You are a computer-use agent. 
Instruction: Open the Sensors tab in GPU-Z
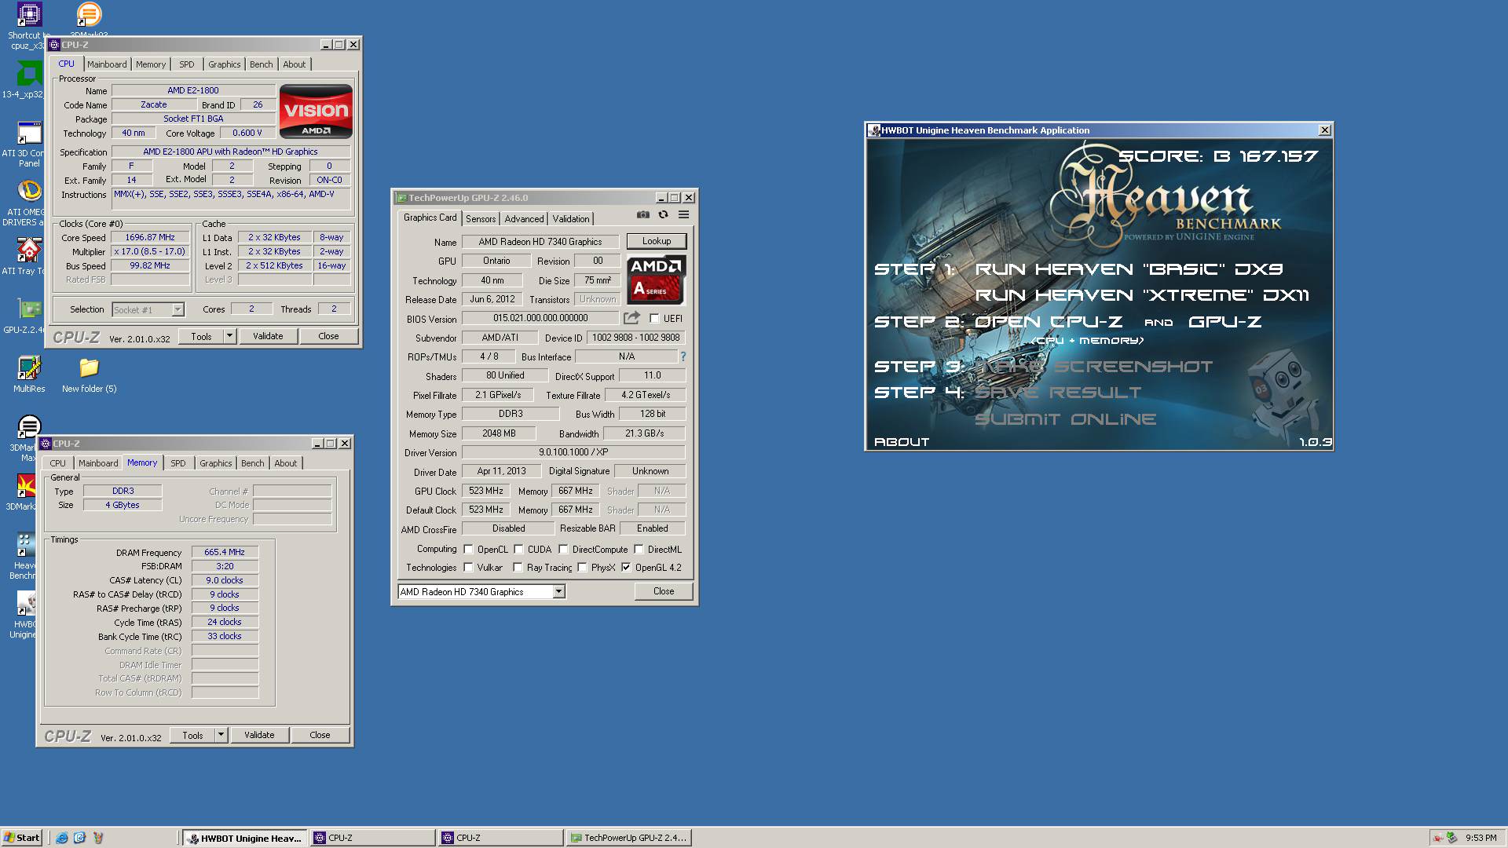pos(481,219)
